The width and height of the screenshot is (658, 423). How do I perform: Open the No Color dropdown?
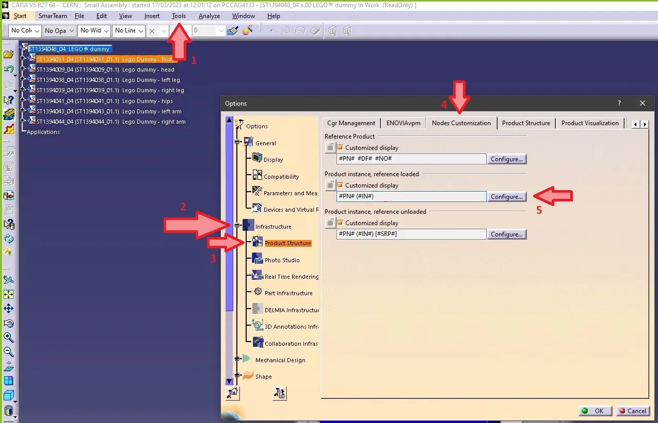[25, 31]
